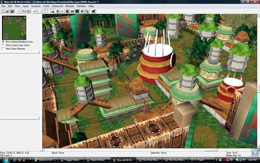Click the Paste icon in toolbar

pos(28,11)
